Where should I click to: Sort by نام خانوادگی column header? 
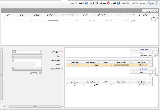tap(103, 15)
